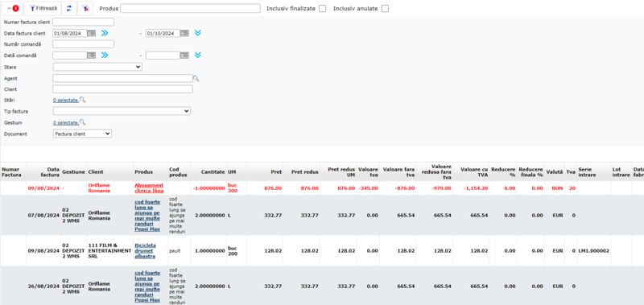The image size is (644, 305).
Task: Click right double-arrow next to Dată comandă
Action: coord(105,55)
